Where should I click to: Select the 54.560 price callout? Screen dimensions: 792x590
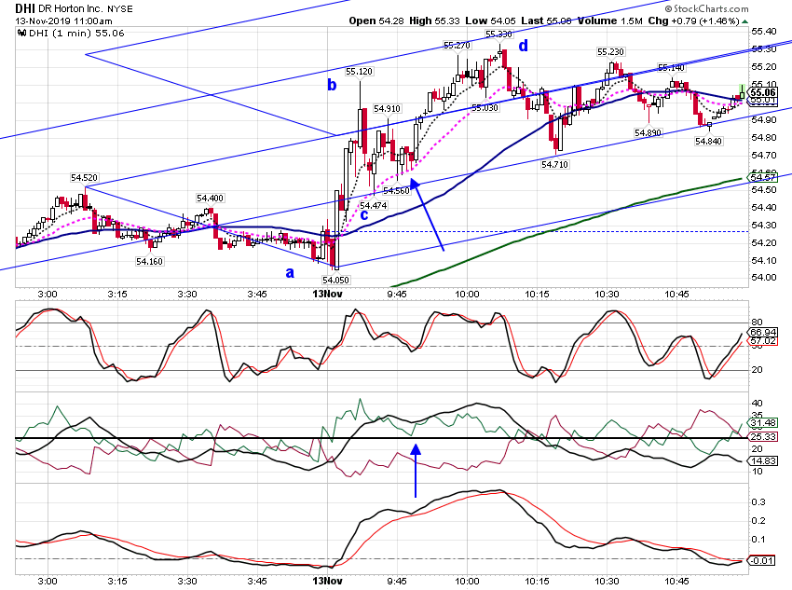396,190
